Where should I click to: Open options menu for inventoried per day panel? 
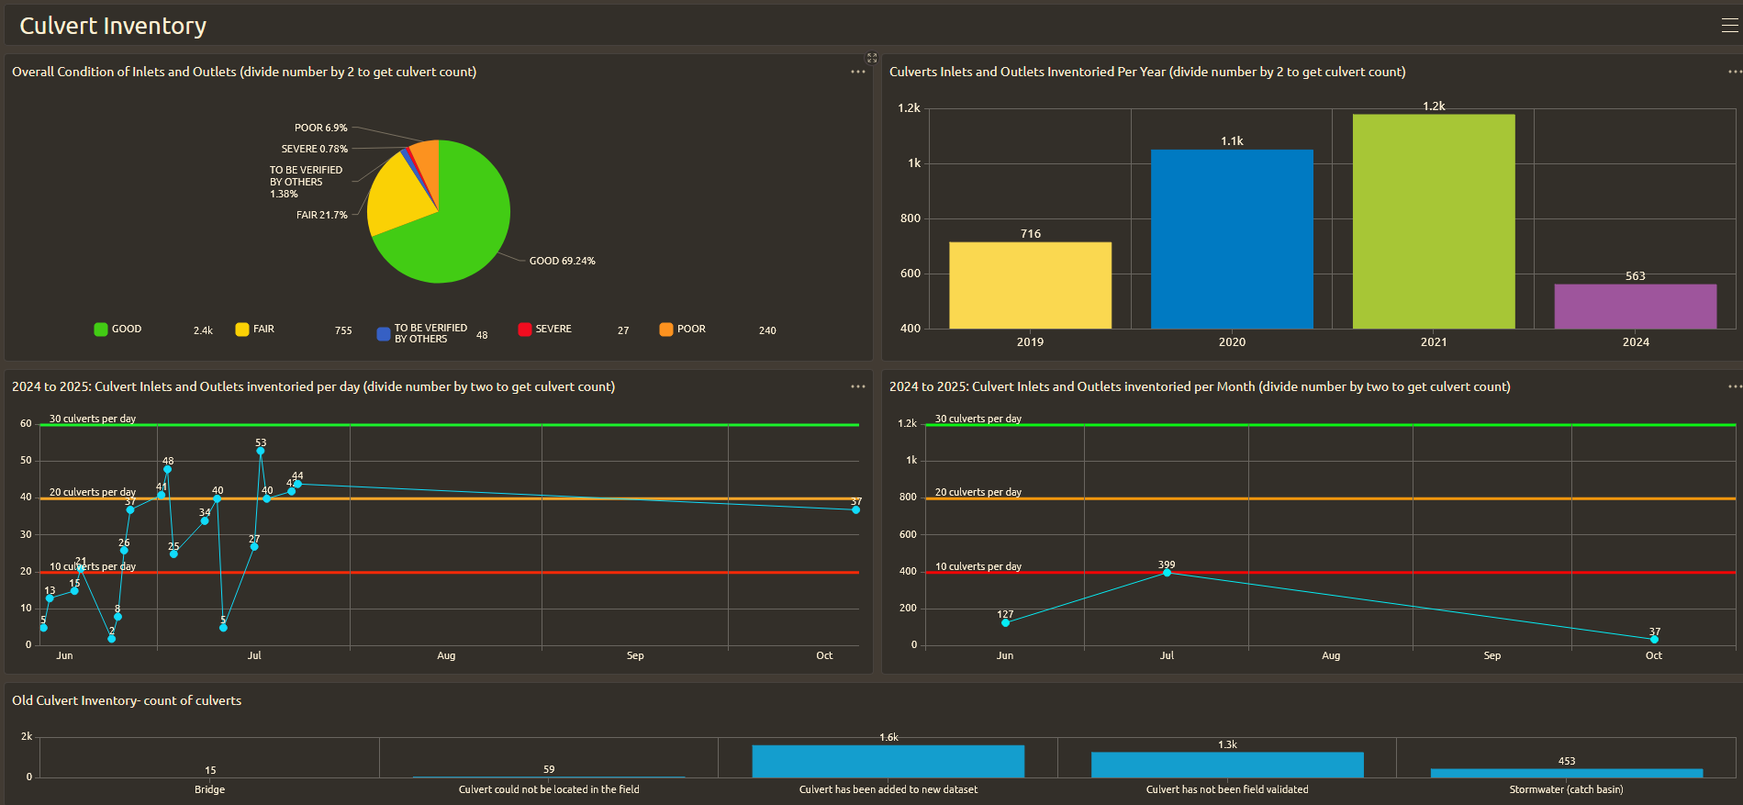click(858, 386)
